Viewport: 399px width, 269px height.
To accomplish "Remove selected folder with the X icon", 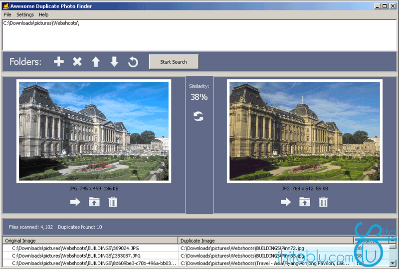I will click(x=77, y=62).
